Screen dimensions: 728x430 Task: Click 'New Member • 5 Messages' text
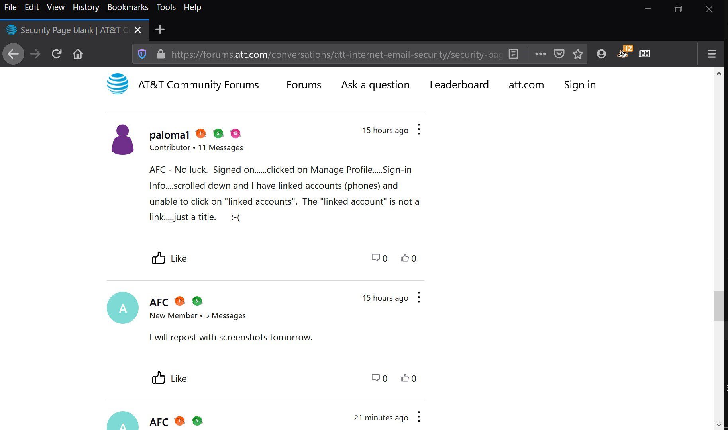tap(198, 315)
